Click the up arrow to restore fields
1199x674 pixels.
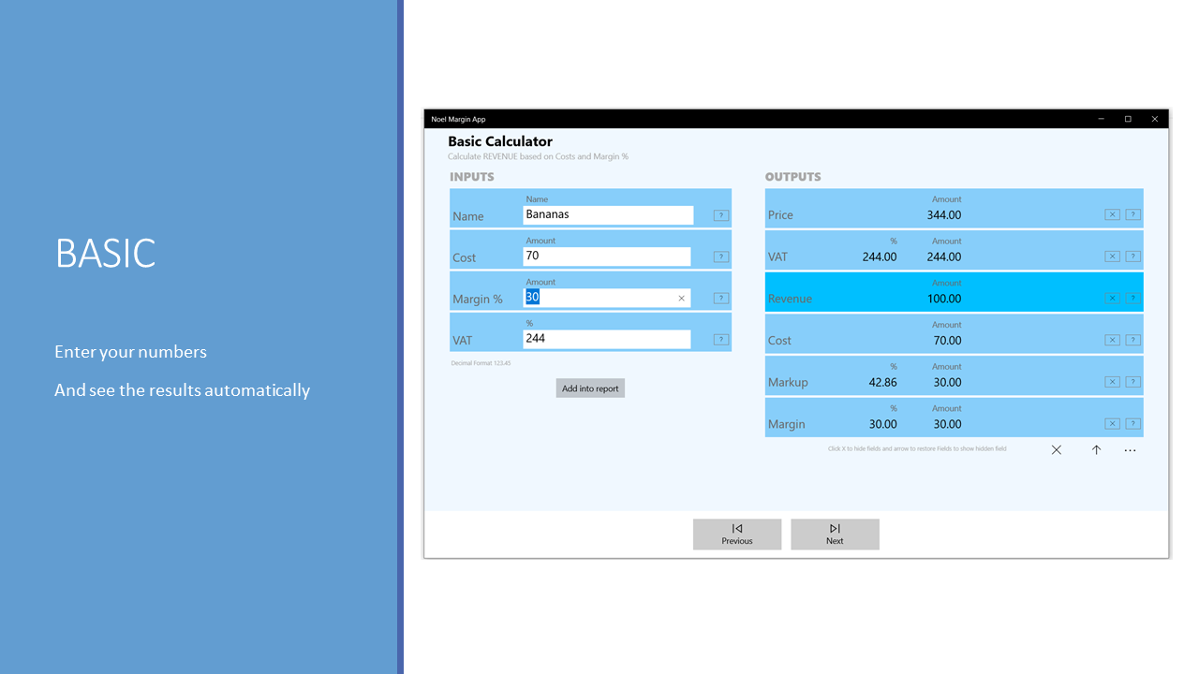1096,450
